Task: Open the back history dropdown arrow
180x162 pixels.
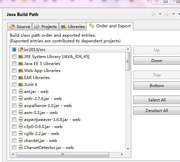Action: coord(160,14)
